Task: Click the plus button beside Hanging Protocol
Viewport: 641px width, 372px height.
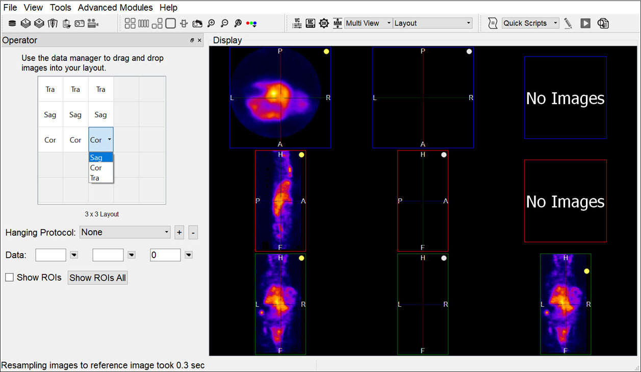Action: click(179, 233)
